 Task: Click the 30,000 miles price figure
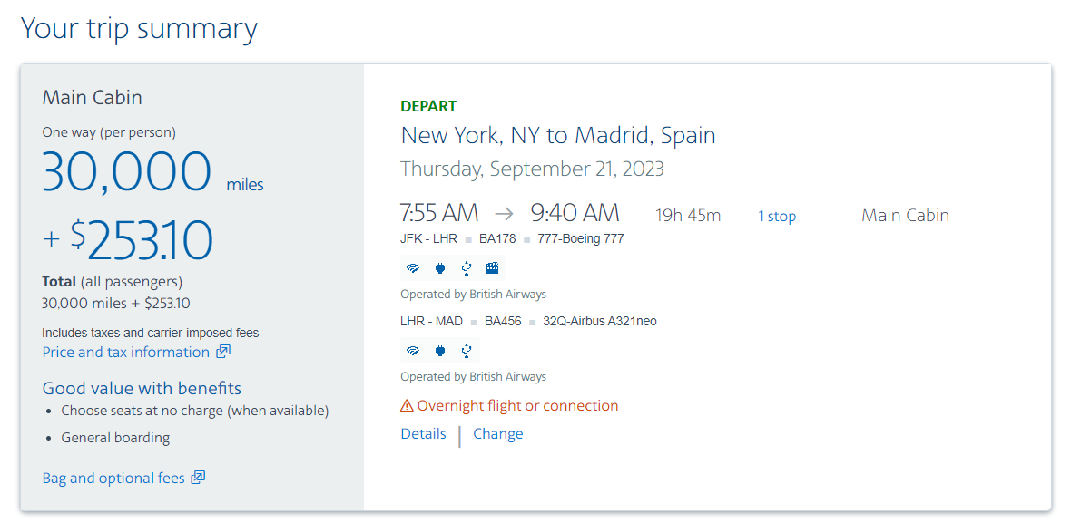coord(126,172)
